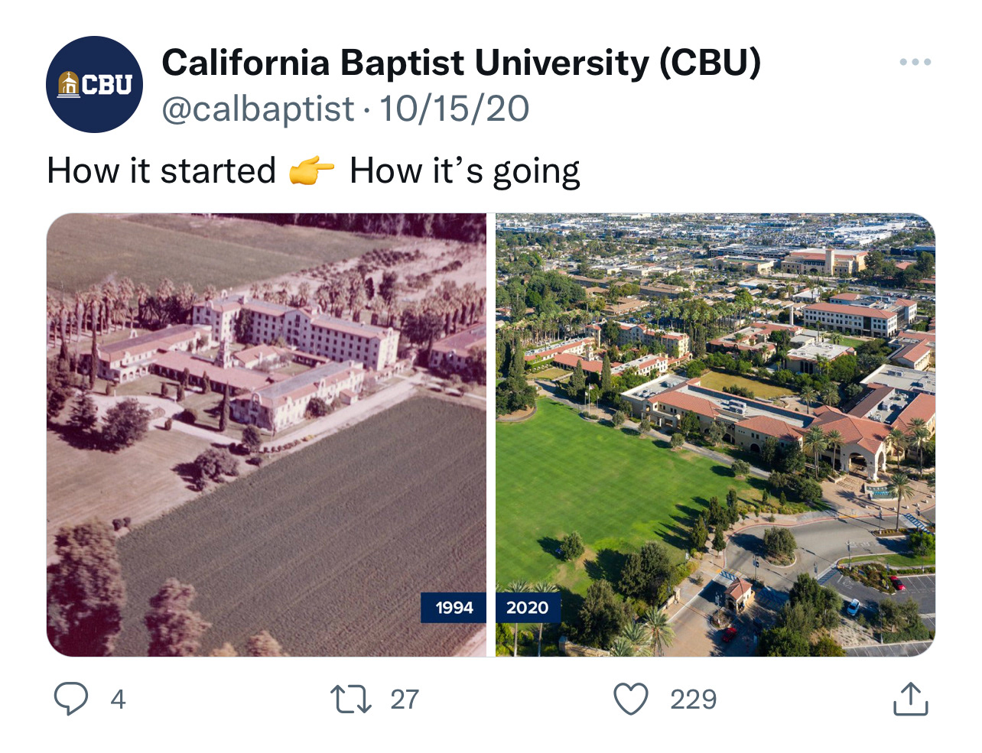The width and height of the screenshot is (982, 753).
Task: Click the reply count 4
Action: (x=118, y=699)
